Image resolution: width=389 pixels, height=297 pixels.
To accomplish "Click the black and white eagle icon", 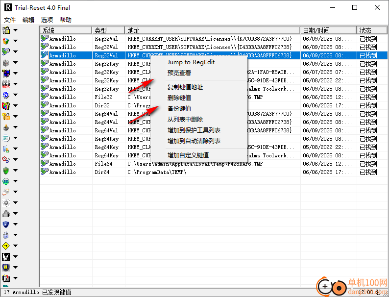I will click(6, 256).
